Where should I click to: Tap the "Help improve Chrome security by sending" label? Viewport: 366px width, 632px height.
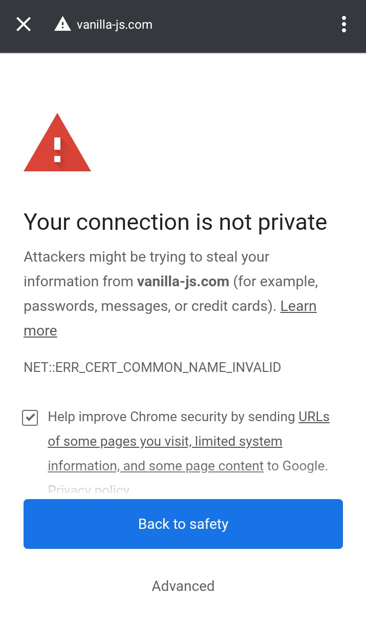(171, 417)
